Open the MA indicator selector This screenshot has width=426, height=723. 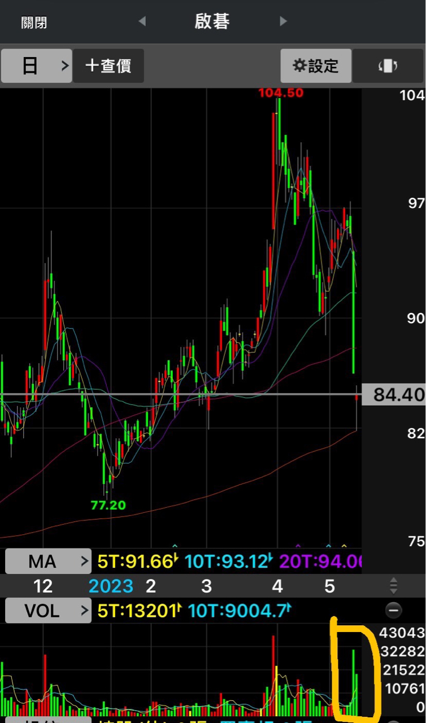48,561
